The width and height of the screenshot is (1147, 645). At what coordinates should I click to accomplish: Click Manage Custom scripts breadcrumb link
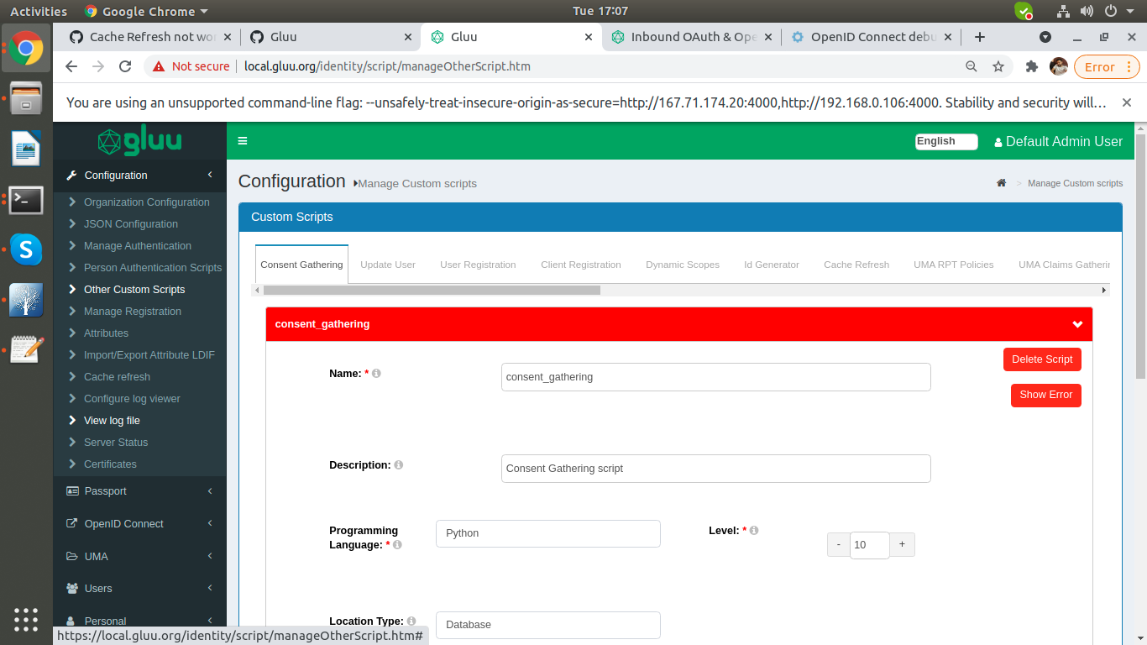1075,183
